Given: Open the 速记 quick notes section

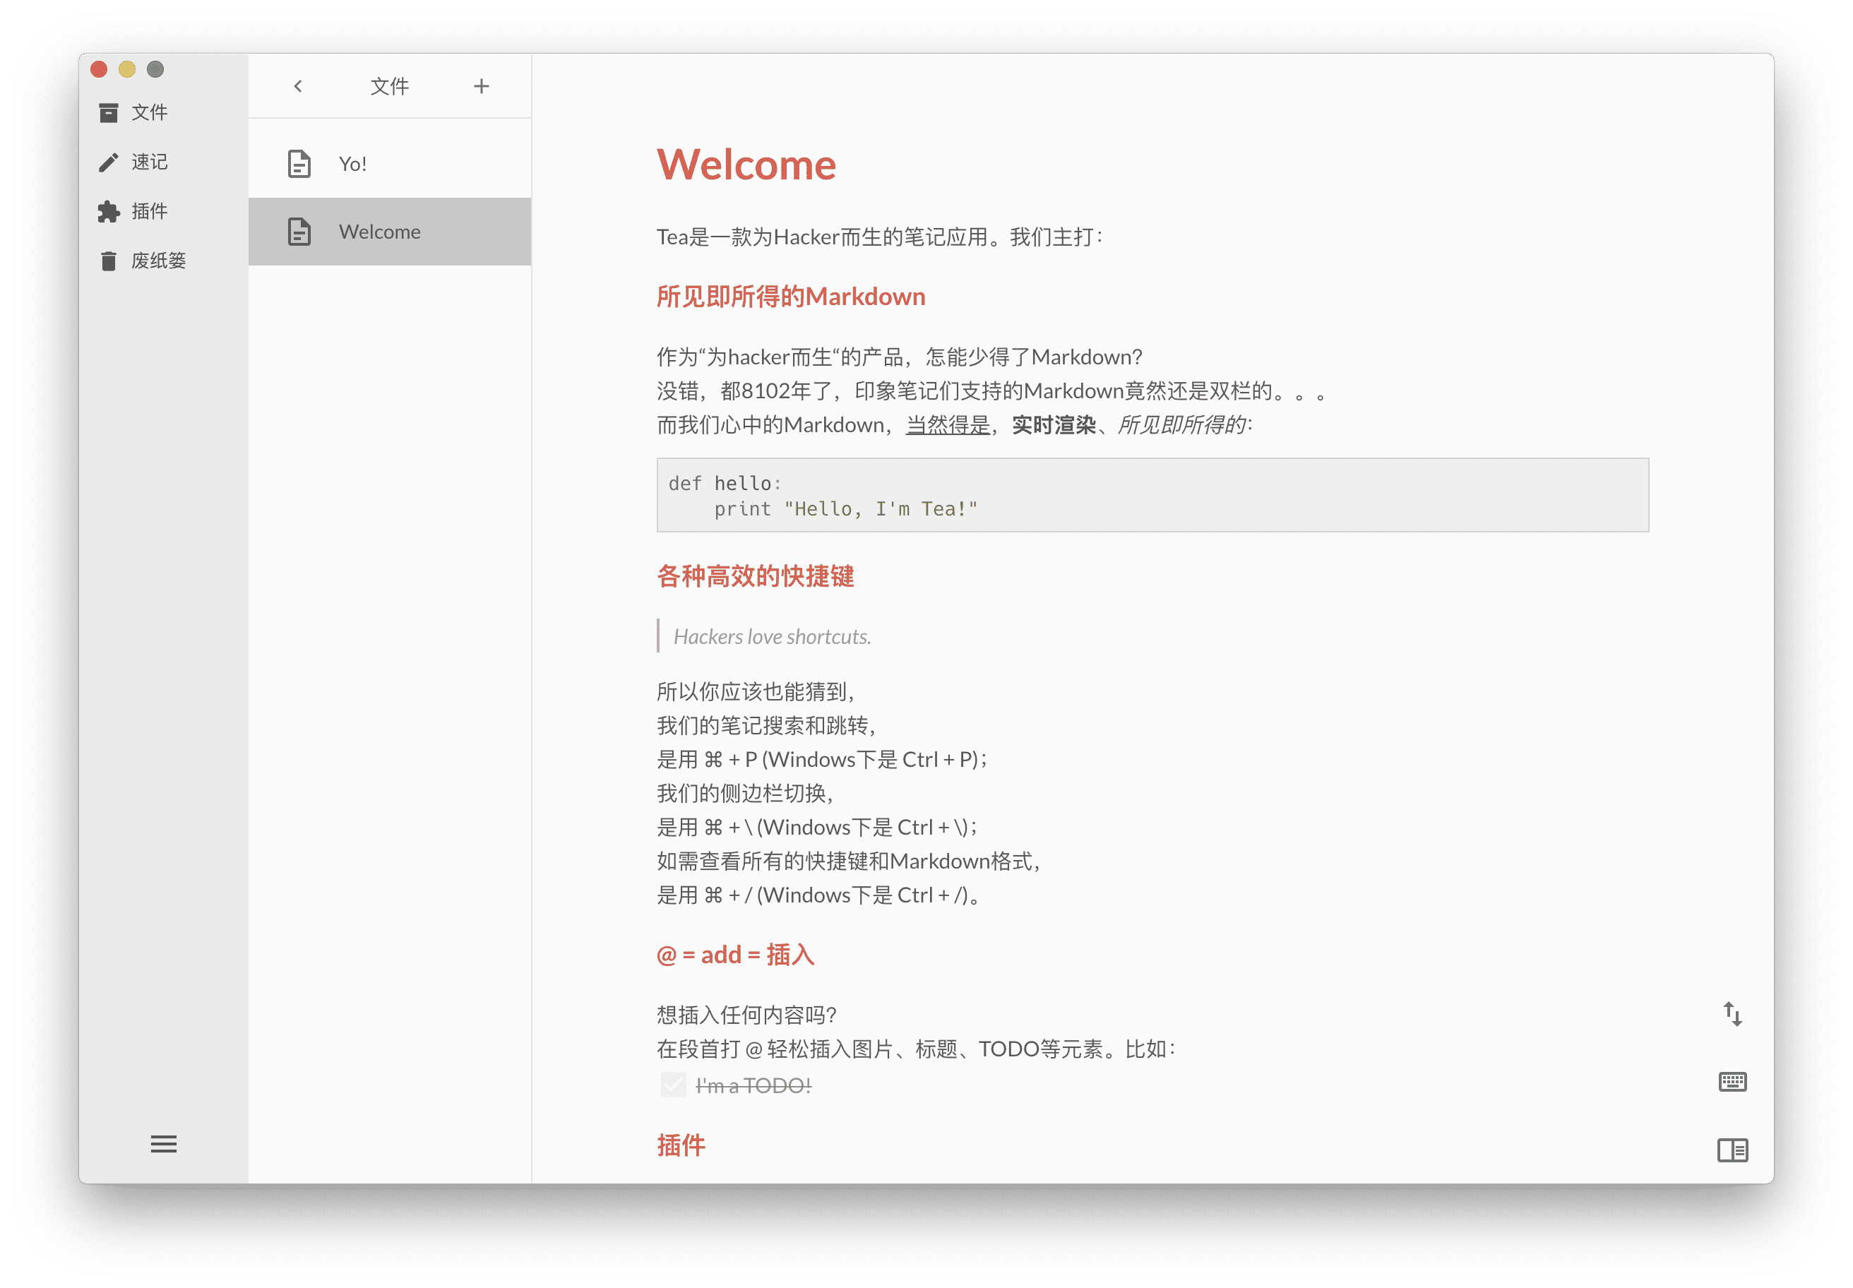Looking at the screenshot, I should point(149,162).
